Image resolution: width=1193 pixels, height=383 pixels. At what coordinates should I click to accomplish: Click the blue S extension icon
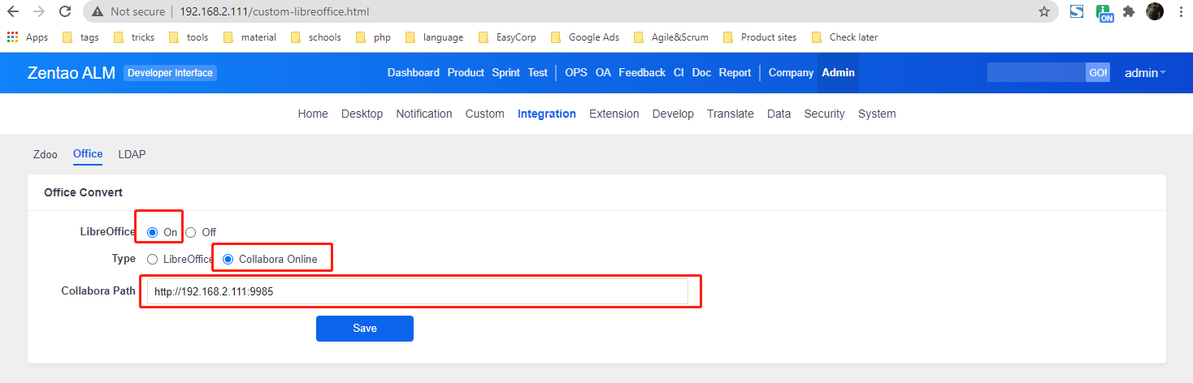(x=1077, y=12)
